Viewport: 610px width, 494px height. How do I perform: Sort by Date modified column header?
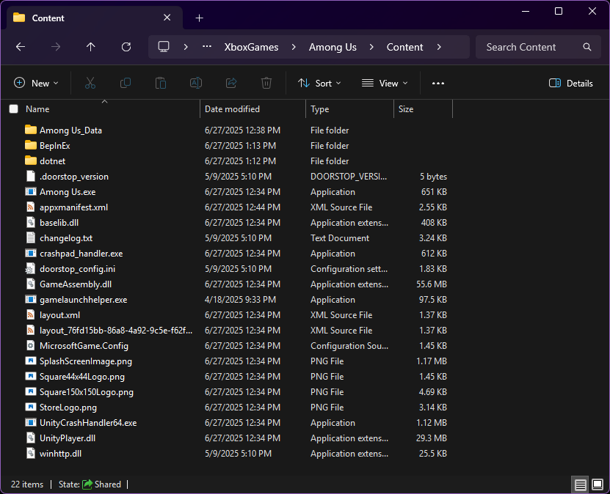[253, 109]
